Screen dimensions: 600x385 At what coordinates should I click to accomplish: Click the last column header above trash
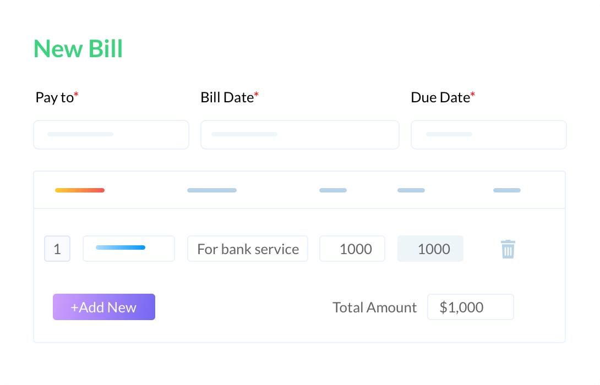(506, 190)
